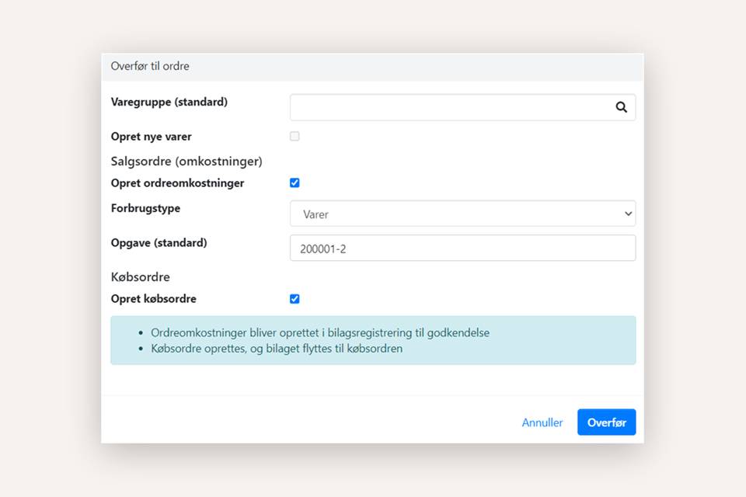Click the Købsordre oprettes info bullet text
The width and height of the screenshot is (746, 497).
pos(277,348)
